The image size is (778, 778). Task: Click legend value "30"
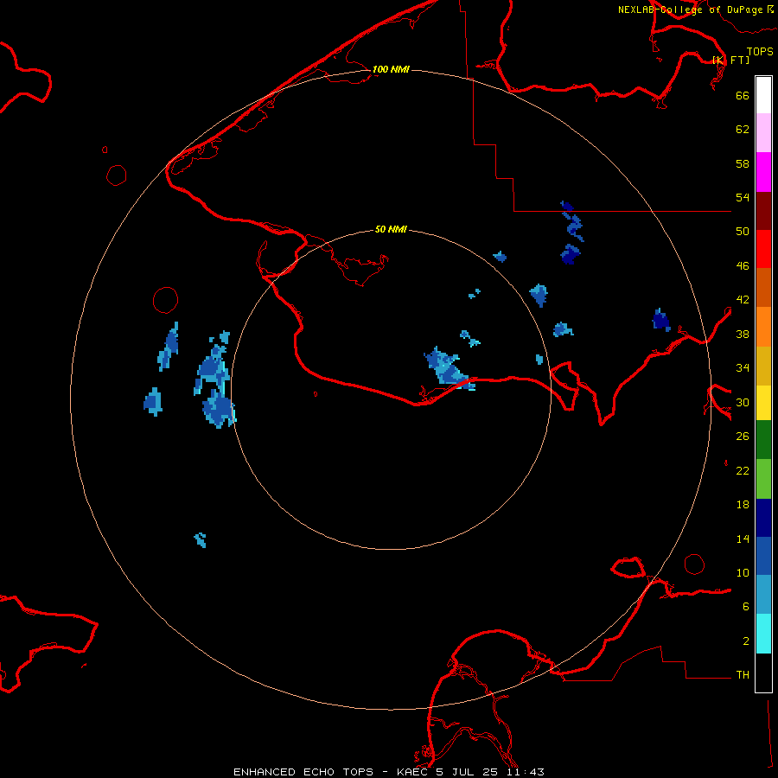pos(743,402)
